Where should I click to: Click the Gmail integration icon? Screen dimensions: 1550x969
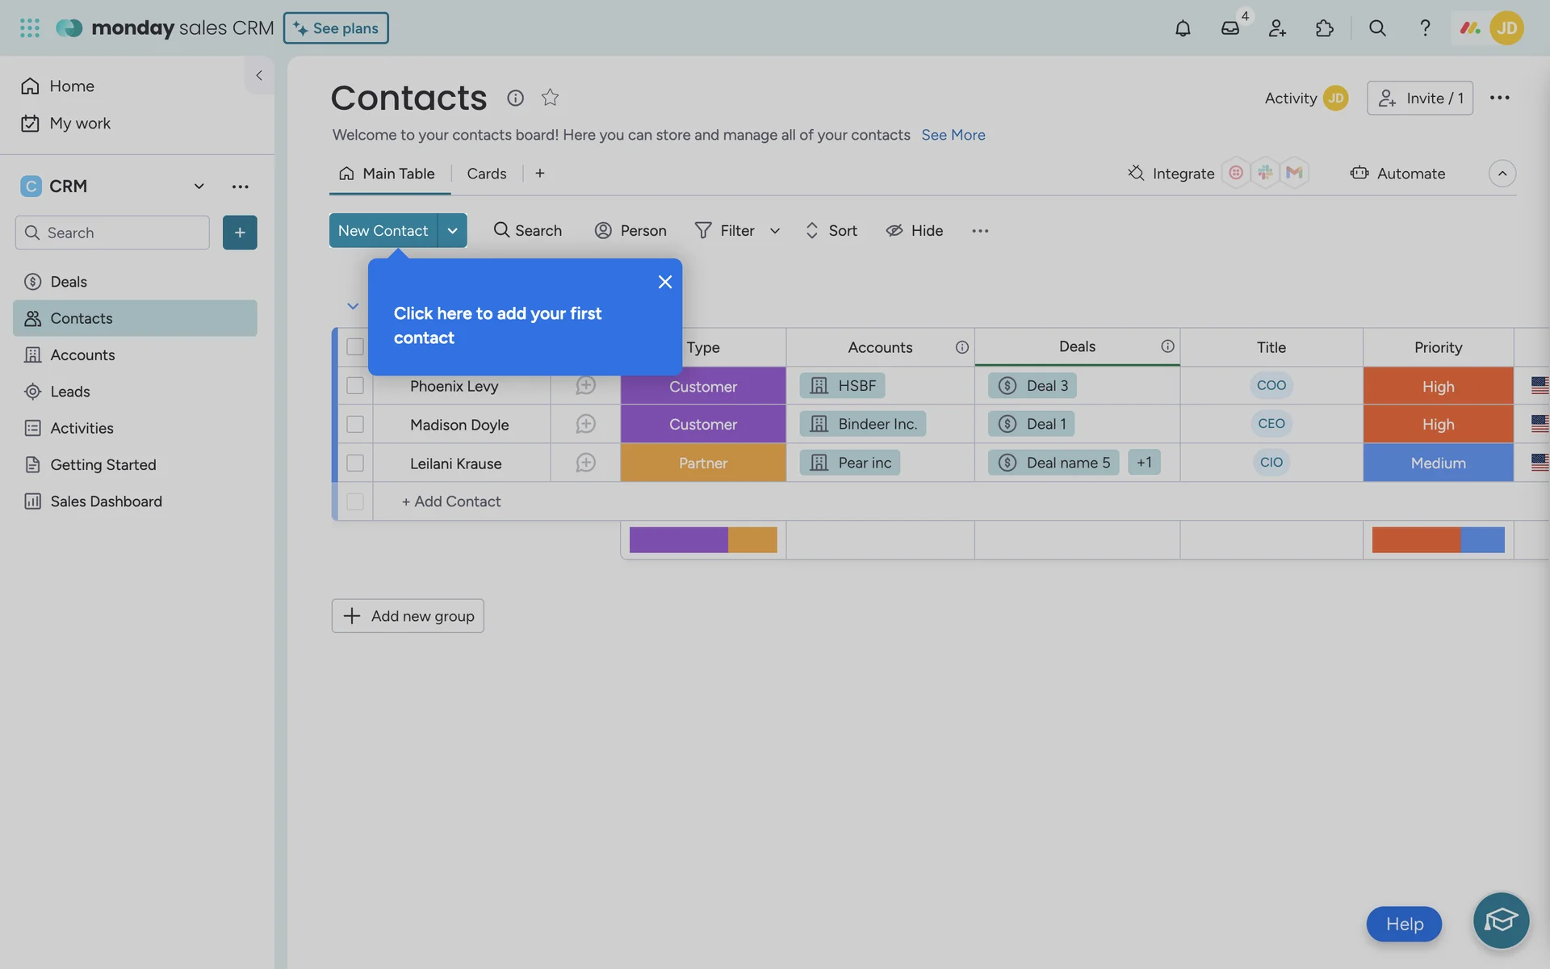coord(1294,173)
